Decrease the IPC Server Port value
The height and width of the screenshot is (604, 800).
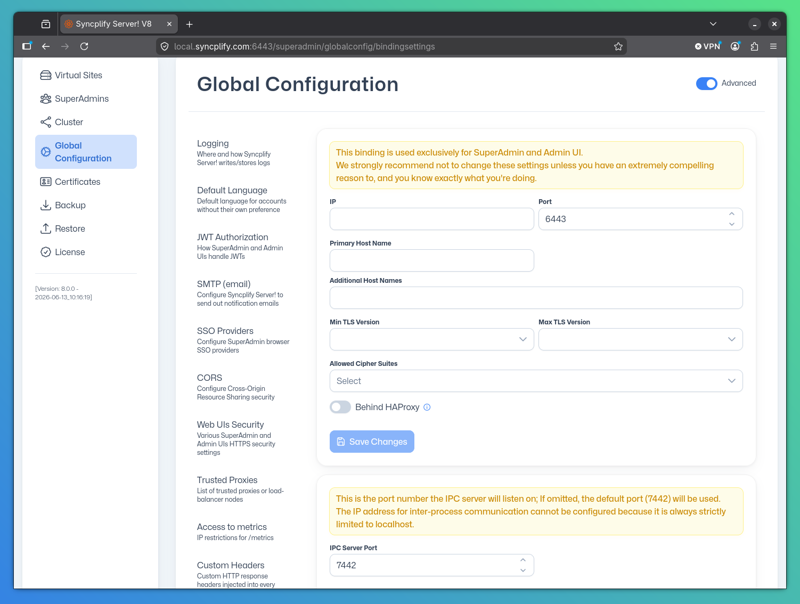[523, 570]
